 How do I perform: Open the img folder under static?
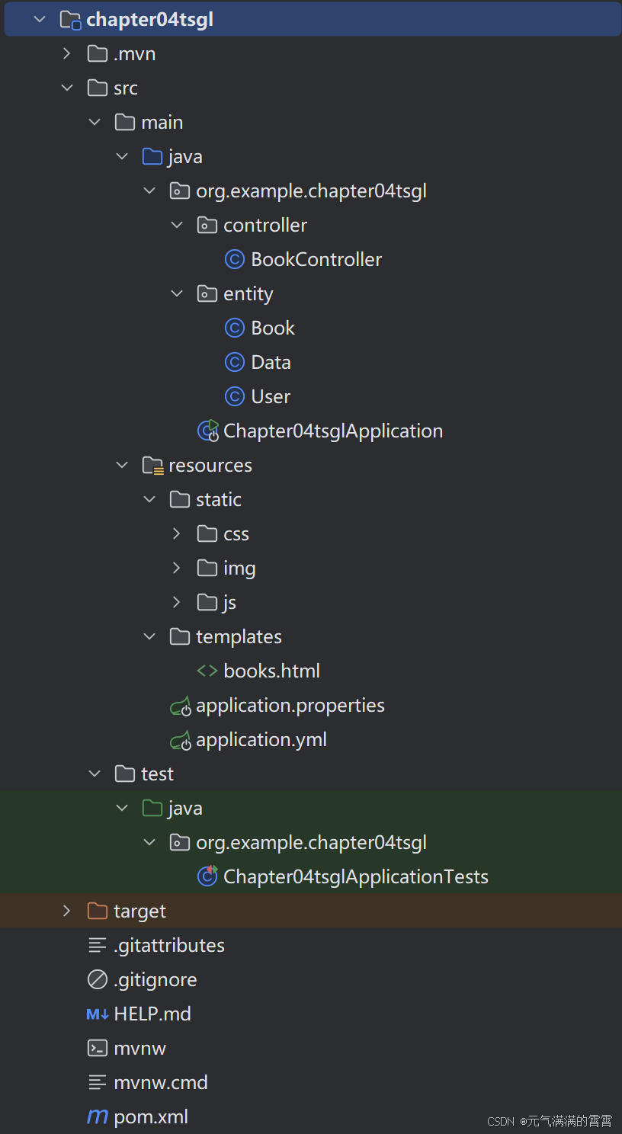pyautogui.click(x=239, y=568)
